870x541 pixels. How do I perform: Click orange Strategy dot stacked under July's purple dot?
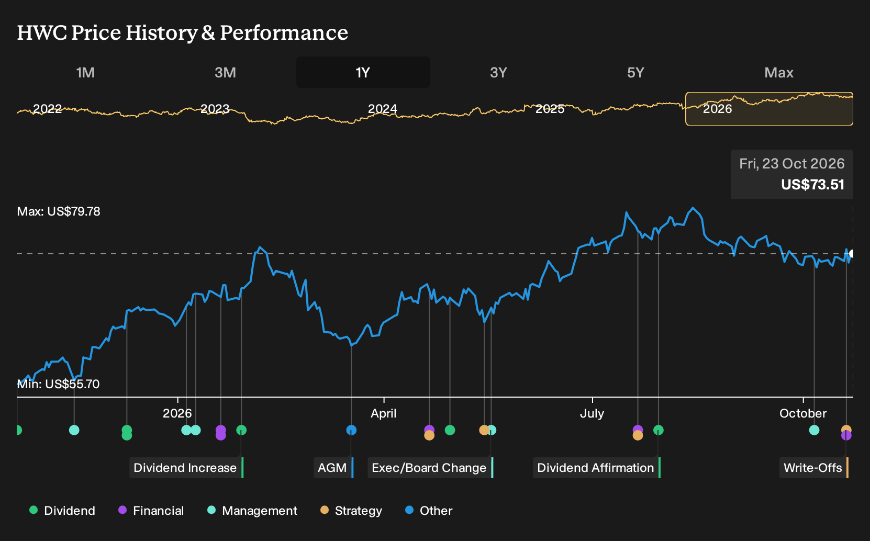(638, 435)
